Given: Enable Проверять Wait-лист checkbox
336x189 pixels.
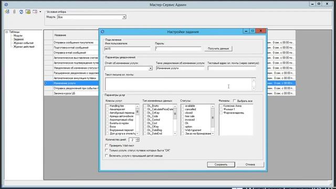Looking at the screenshot, I should 107,145.
